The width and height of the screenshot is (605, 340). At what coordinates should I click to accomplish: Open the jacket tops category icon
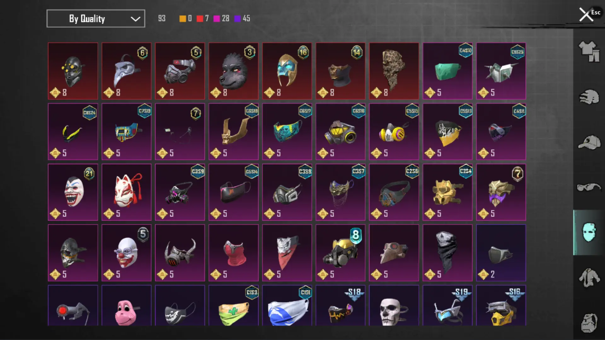click(589, 278)
